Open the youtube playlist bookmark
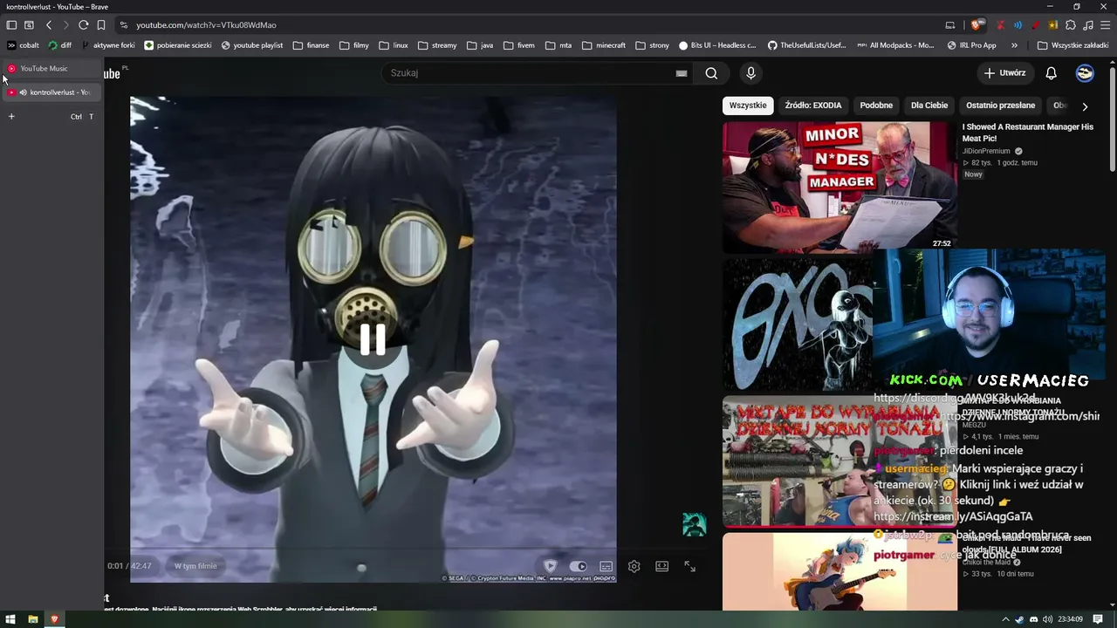Screen dimensions: 1117x628 tap(252, 45)
